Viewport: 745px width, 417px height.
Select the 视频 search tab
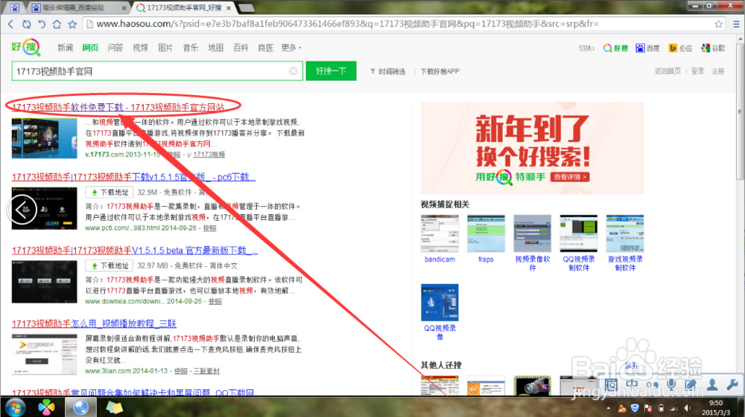click(140, 48)
